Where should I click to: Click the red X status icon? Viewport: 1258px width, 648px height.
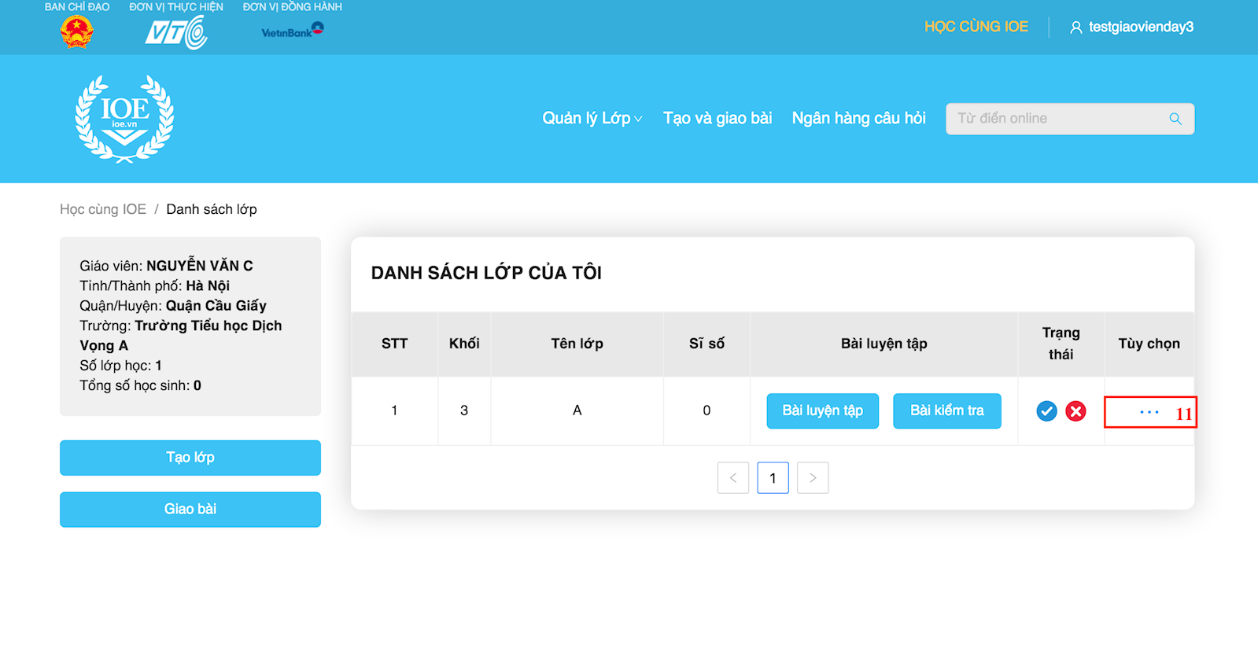coord(1075,411)
